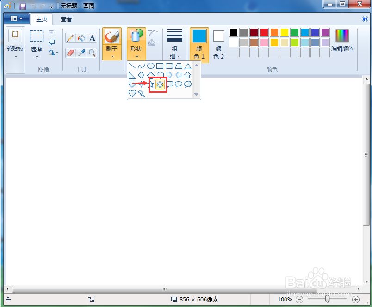Activate Color 1 (颜色 1) button
The height and width of the screenshot is (307, 372).
(199, 45)
